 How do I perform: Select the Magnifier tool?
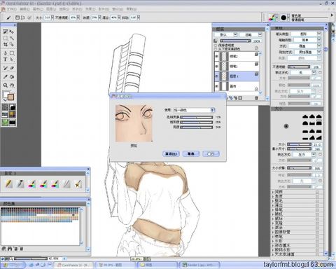coord(6,85)
